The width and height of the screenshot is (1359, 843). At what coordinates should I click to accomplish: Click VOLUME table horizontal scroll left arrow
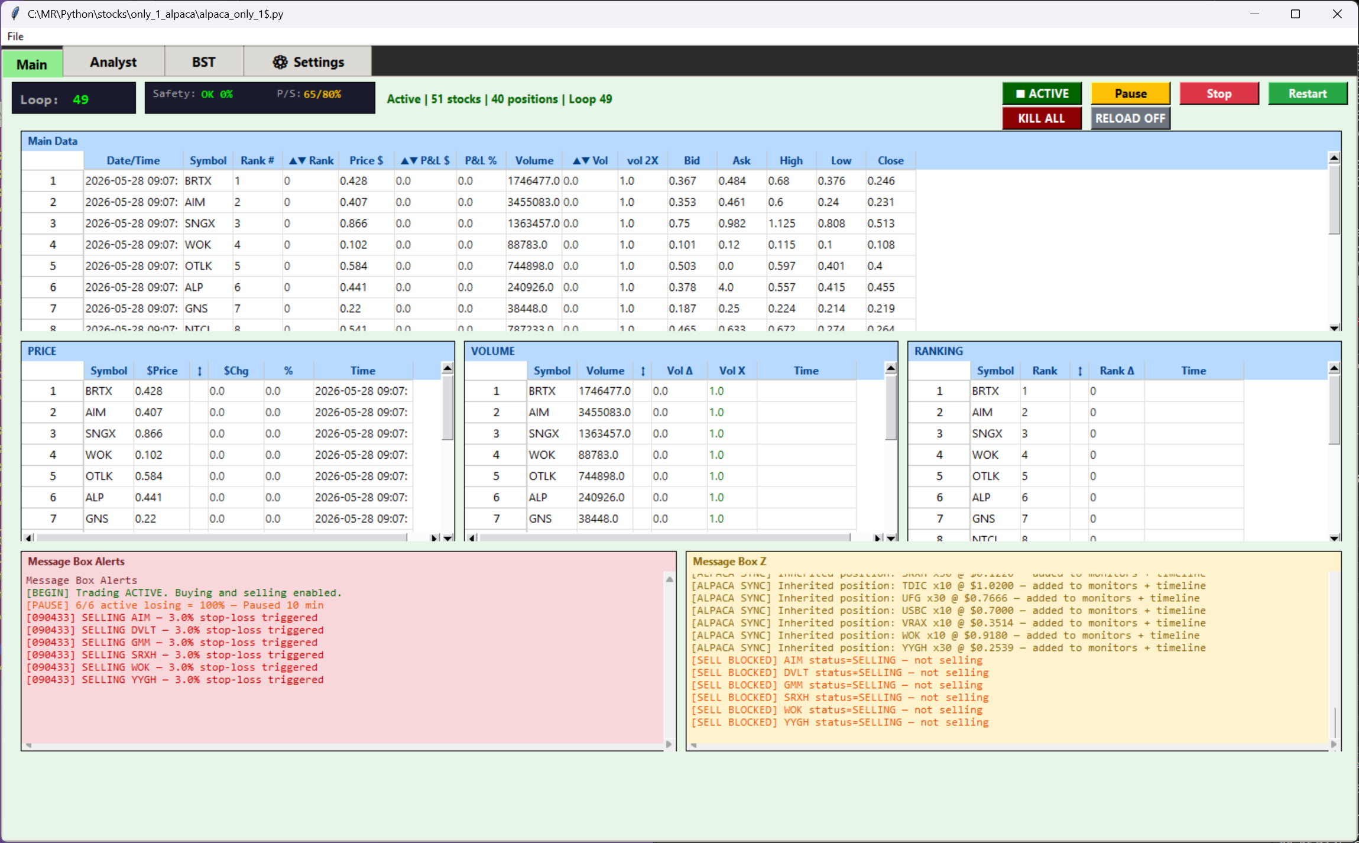[472, 538]
